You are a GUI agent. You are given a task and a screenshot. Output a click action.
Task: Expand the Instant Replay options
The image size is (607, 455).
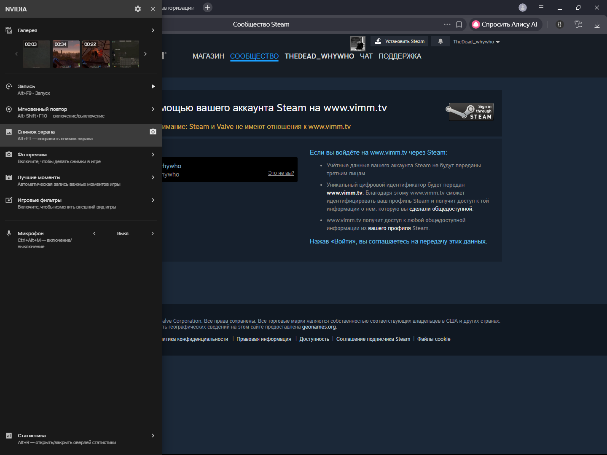153,109
